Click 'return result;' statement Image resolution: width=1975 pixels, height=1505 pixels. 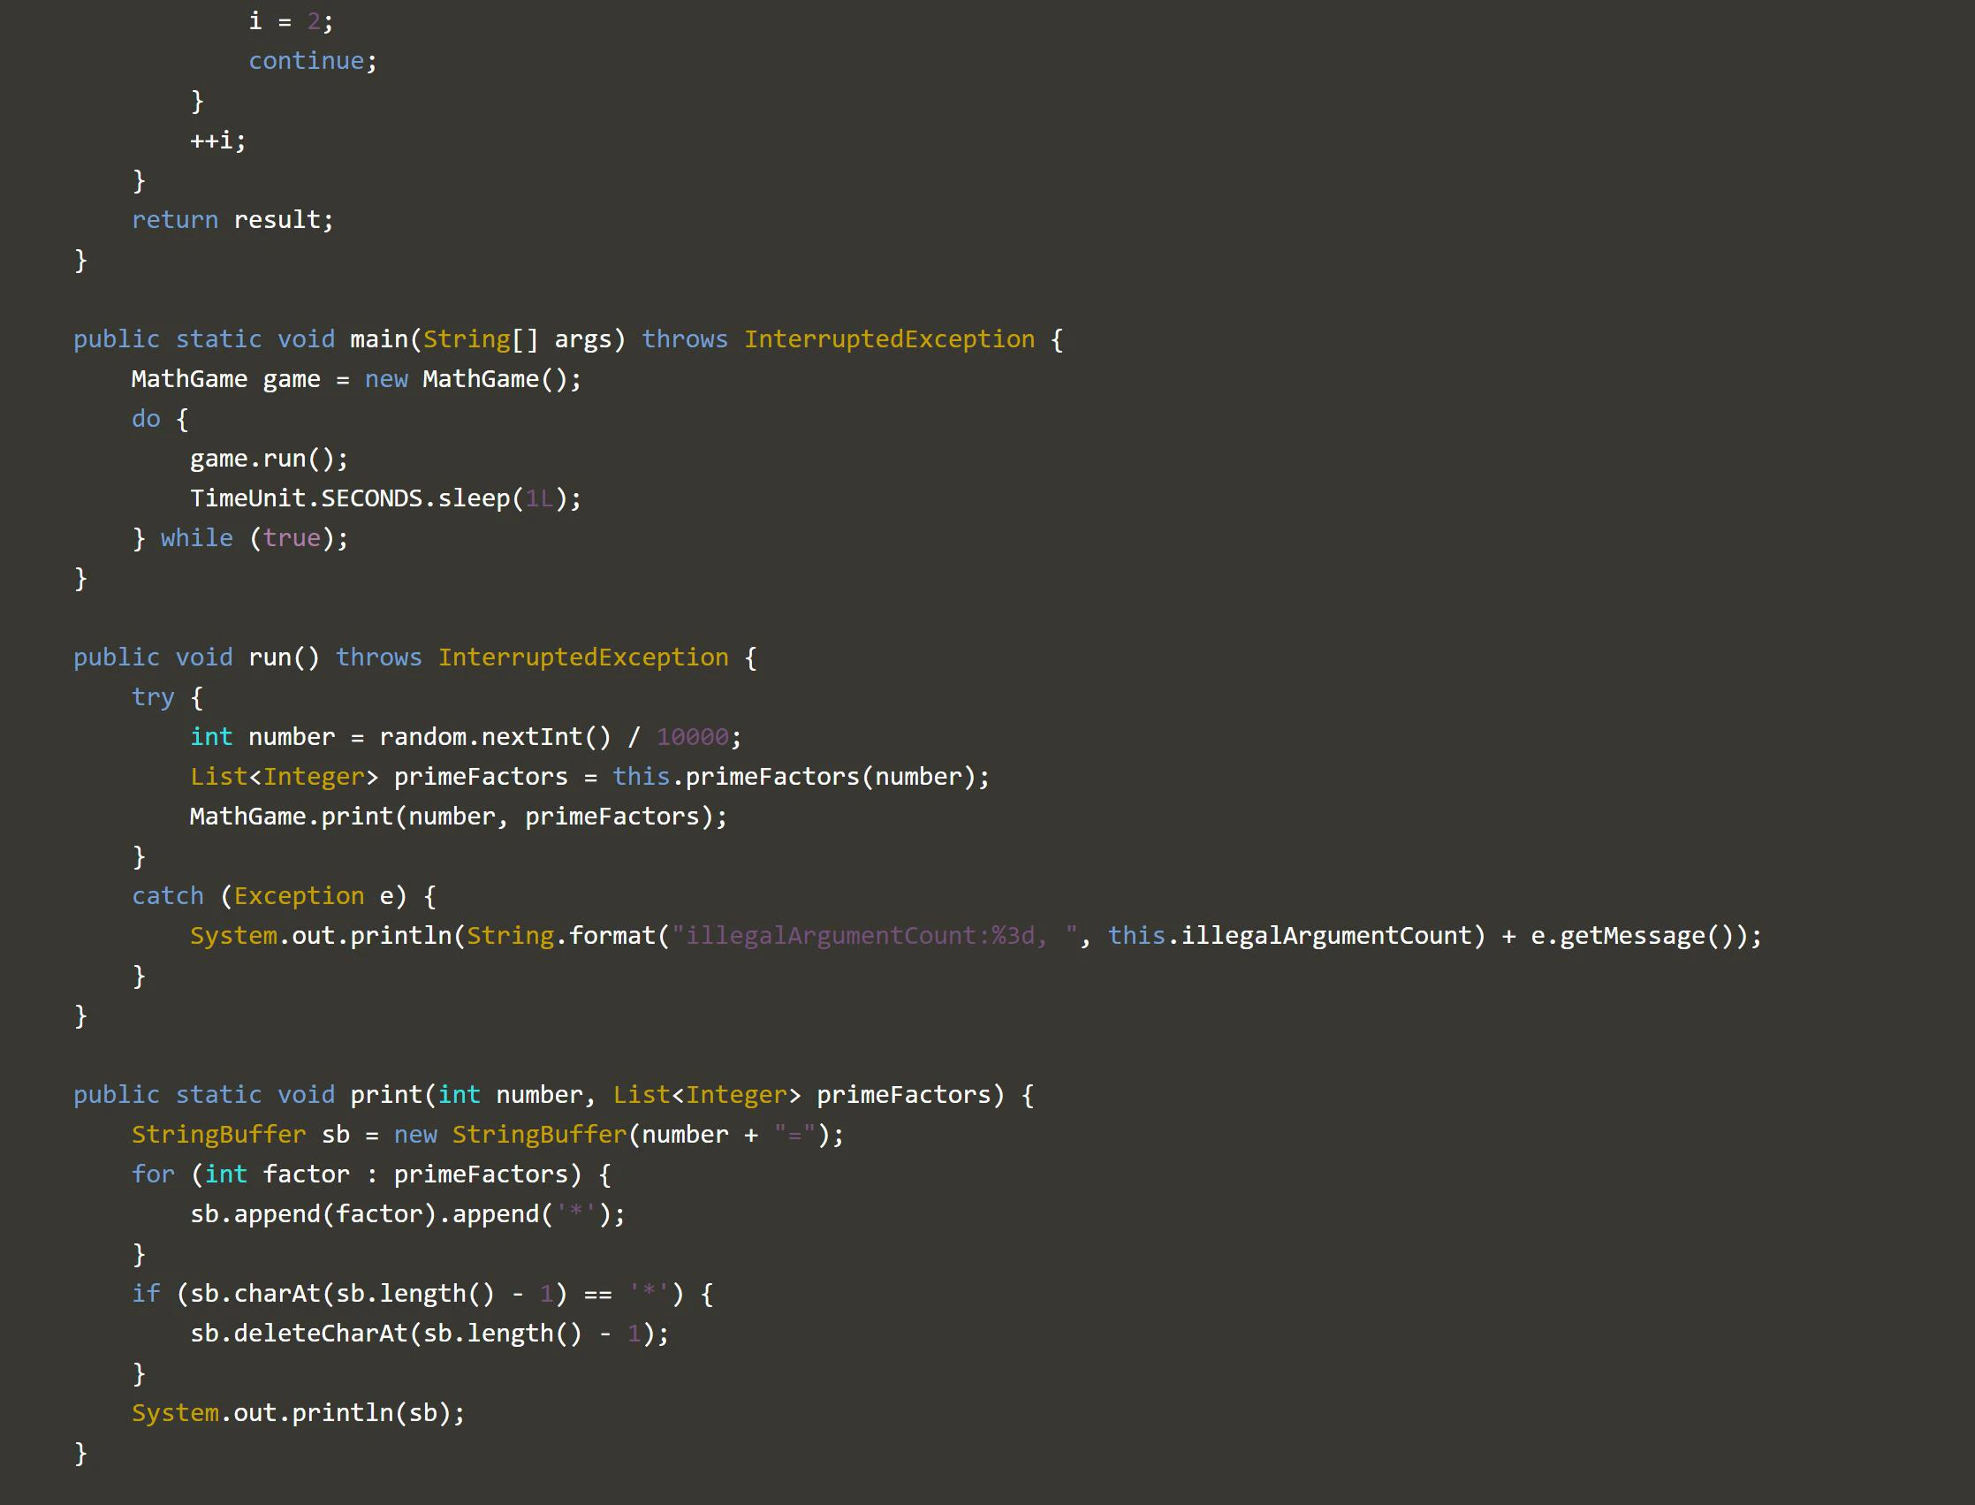coord(232,219)
